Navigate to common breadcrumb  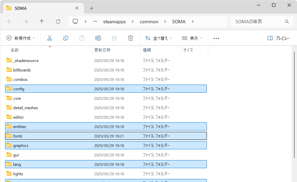(x=149, y=22)
